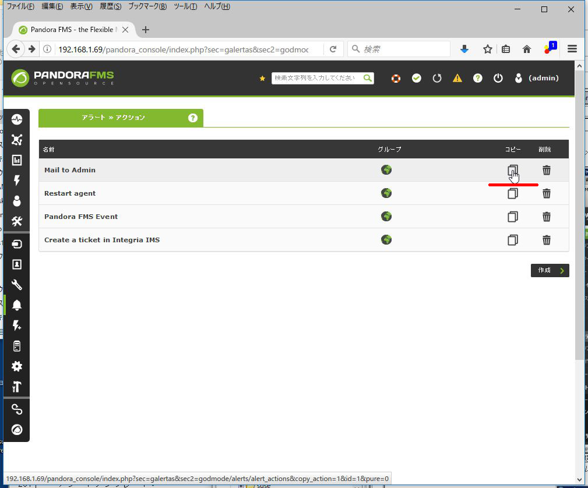Click the browser downloads arrow
The height and width of the screenshot is (488, 588).
(x=464, y=49)
